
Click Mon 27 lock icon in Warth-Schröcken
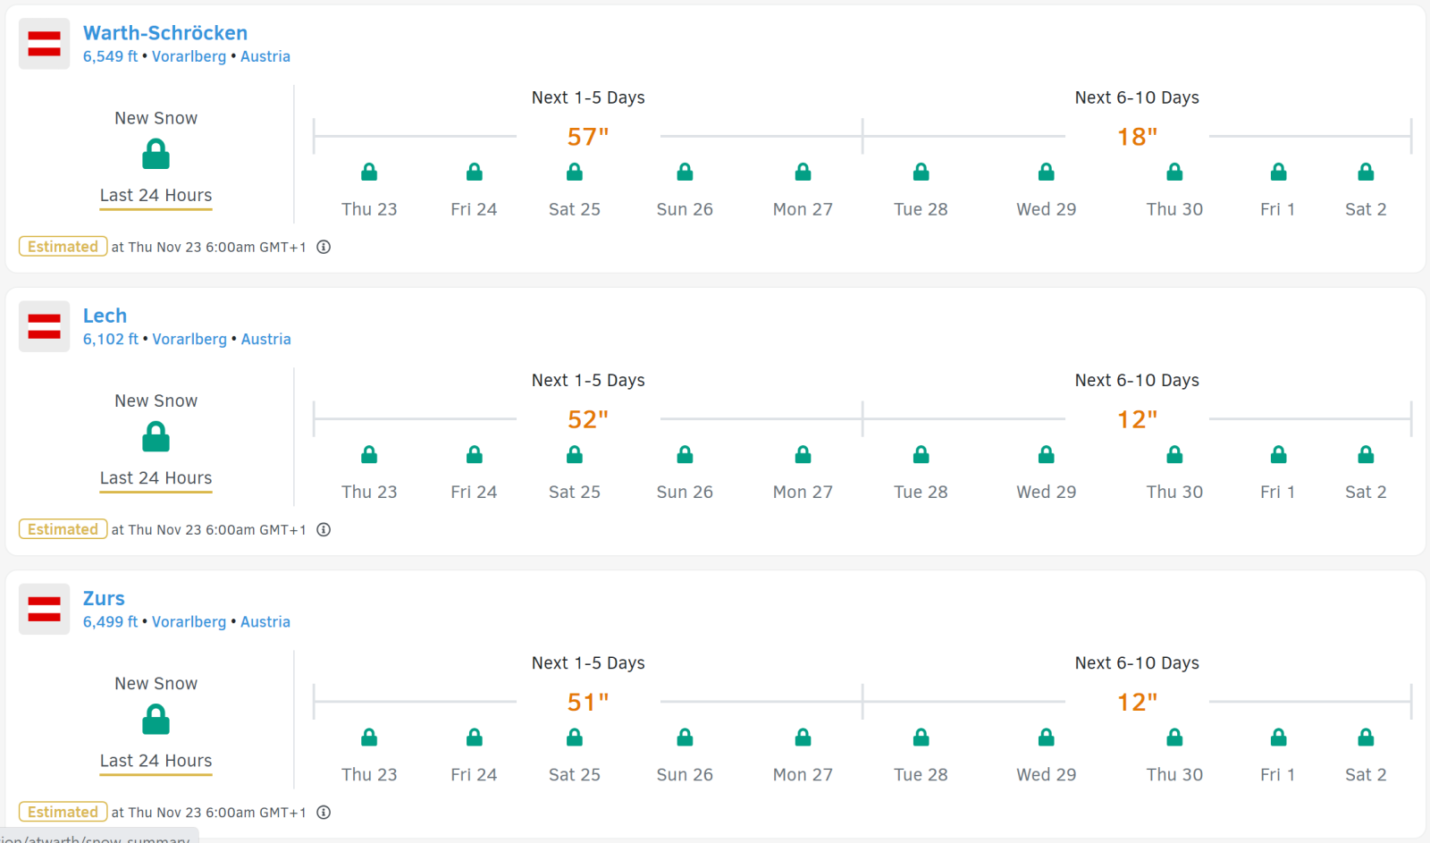(x=803, y=172)
